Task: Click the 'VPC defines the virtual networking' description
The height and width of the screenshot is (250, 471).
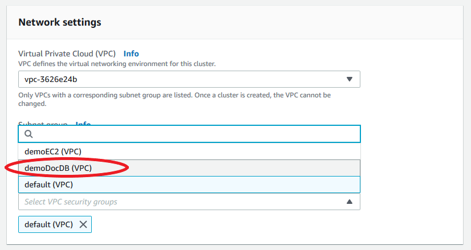Action: click(117, 64)
